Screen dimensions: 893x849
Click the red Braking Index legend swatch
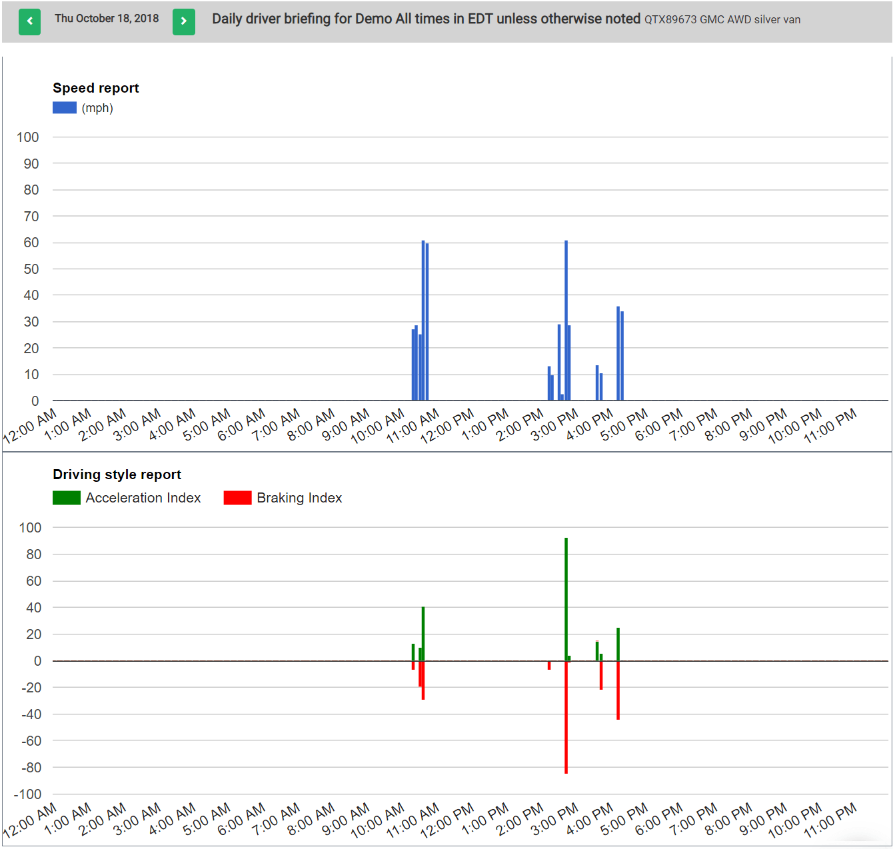tap(237, 498)
